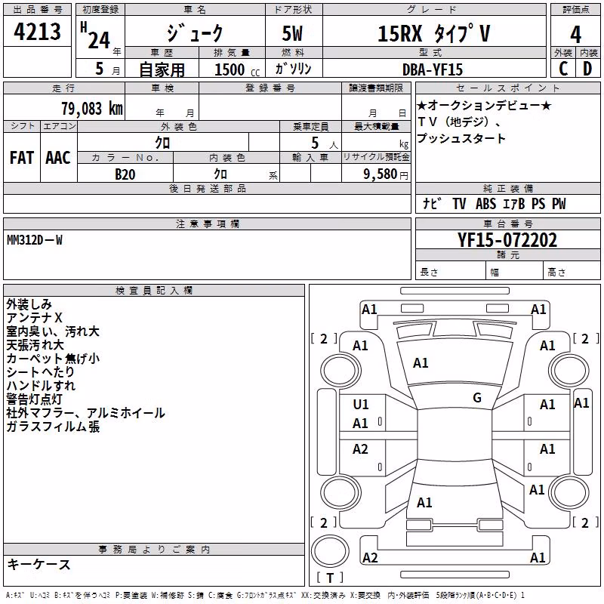
Task: Click the air conditioner value AAC
Action: pos(58,158)
